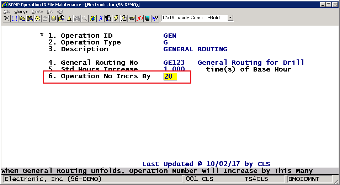
Task: Click the application icon in the title bar
Action: pos(5,4)
